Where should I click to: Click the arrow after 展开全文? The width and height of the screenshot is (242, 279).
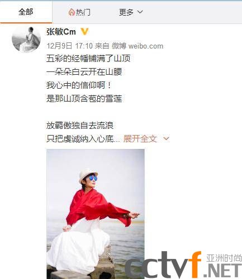[166, 138]
